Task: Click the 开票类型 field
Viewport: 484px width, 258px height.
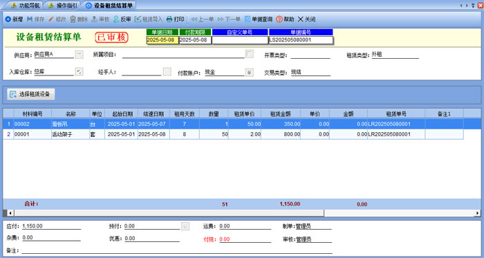Action: point(310,55)
